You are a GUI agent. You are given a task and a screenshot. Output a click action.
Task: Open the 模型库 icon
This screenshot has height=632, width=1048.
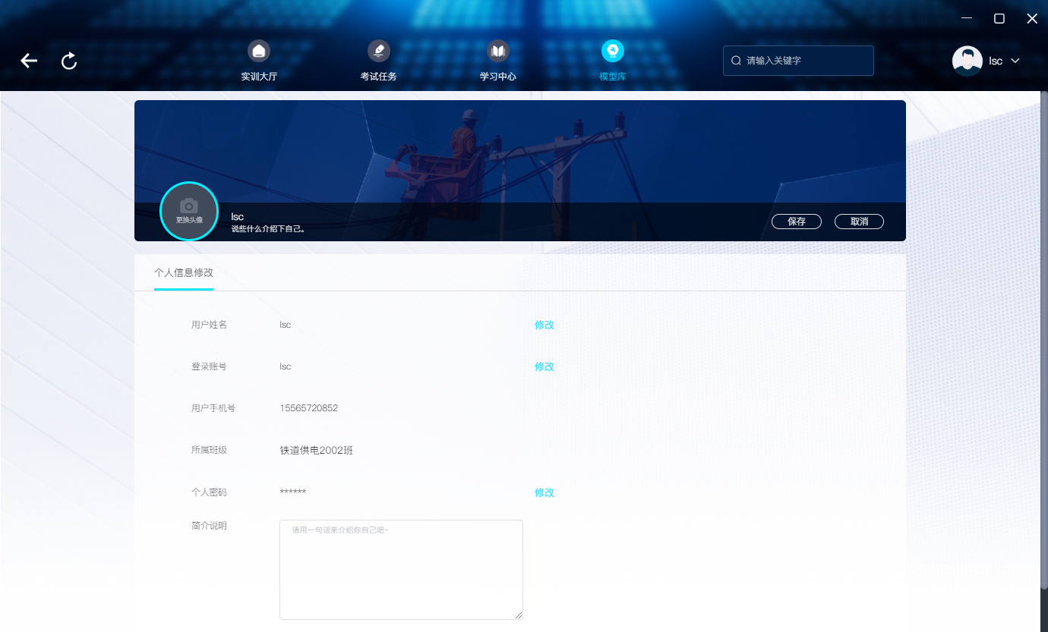point(612,51)
